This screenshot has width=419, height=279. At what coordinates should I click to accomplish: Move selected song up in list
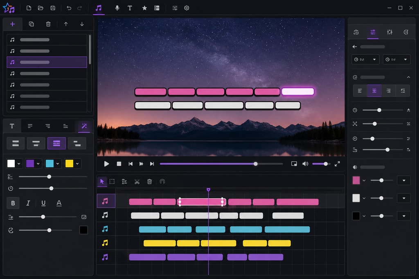(x=66, y=24)
